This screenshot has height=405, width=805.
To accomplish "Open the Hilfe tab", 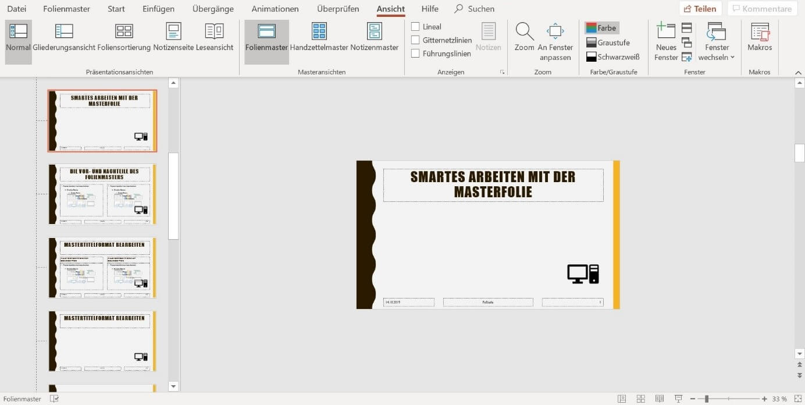I will click(430, 9).
